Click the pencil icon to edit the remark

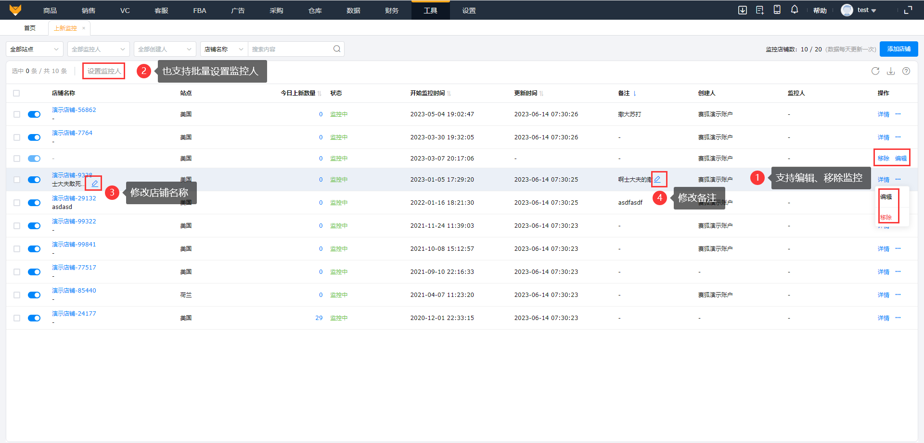657,179
